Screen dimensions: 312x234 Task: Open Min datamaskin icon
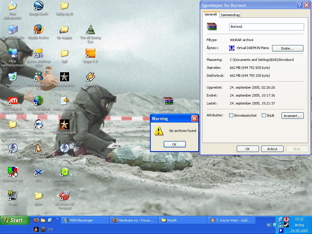click(x=12, y=32)
